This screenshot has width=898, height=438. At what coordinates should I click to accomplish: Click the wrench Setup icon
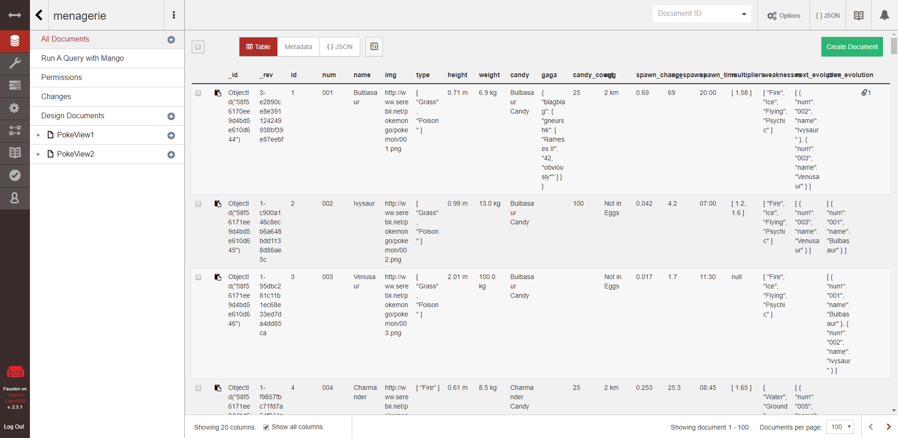tap(14, 63)
